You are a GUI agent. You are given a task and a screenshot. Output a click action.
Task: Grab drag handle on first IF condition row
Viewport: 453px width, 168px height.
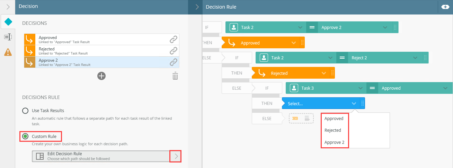394,27
